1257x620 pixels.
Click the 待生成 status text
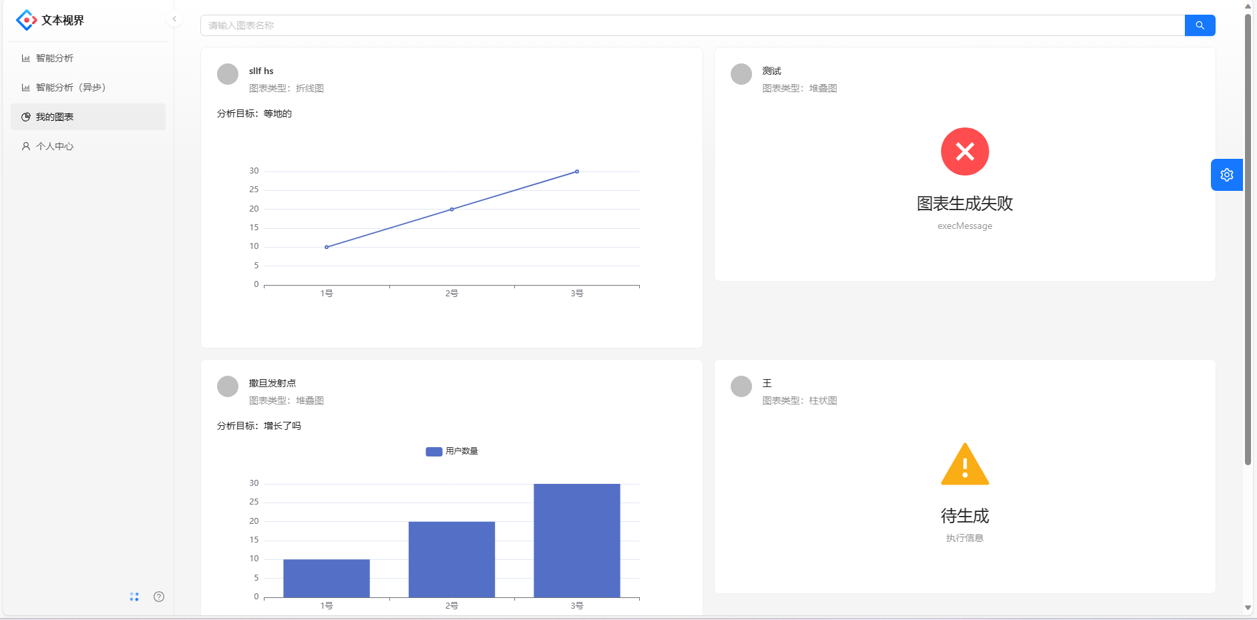coord(965,516)
